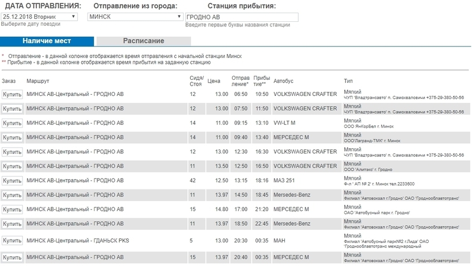Viewport: 472px width, 266px height.
Task: Click the ДАТА ОТПРАВЛЕНИЯ label
Action: click(x=43, y=6)
